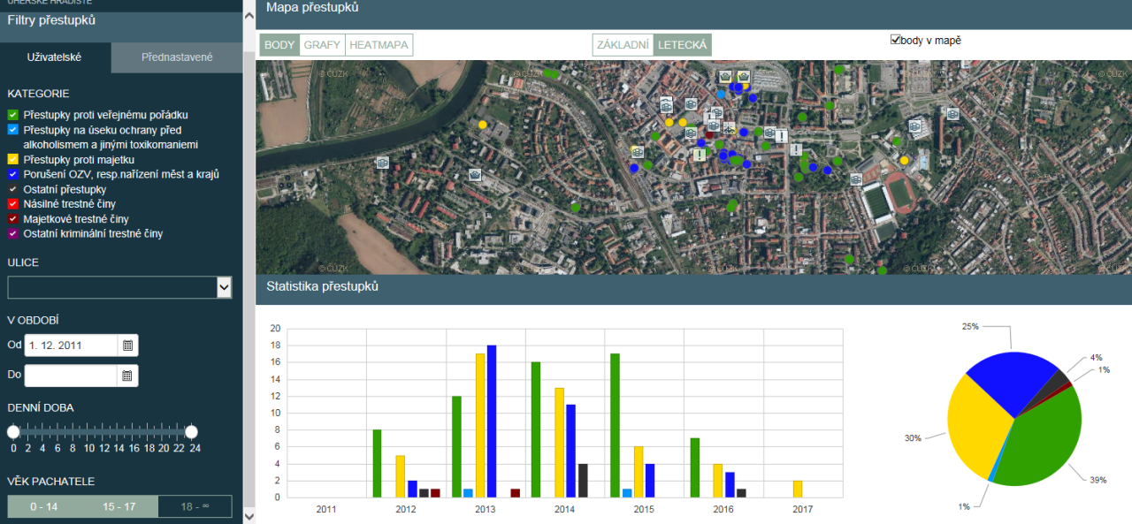Click the isolated yellow point on map's left side
1132x524 pixels.
(483, 125)
